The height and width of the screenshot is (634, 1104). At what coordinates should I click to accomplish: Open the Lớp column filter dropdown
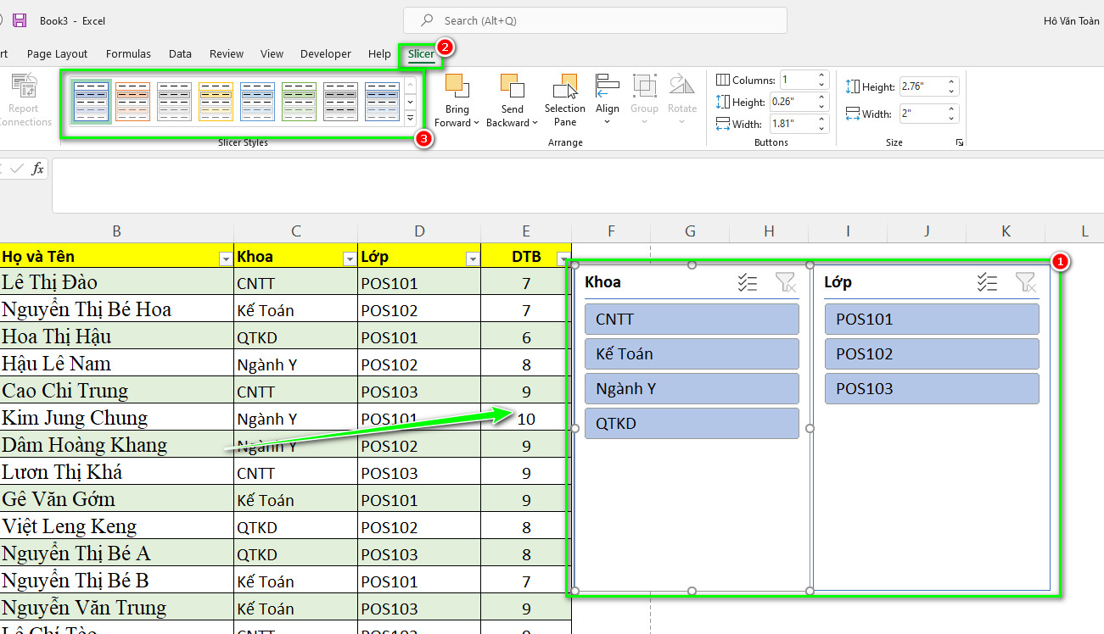point(472,259)
